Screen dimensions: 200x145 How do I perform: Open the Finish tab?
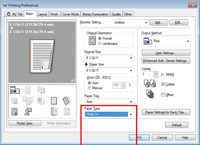(x=54, y=14)
